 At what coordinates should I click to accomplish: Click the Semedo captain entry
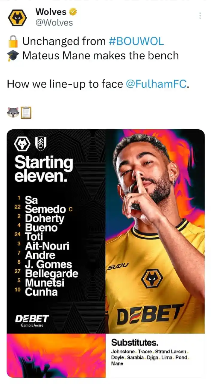click(45, 209)
